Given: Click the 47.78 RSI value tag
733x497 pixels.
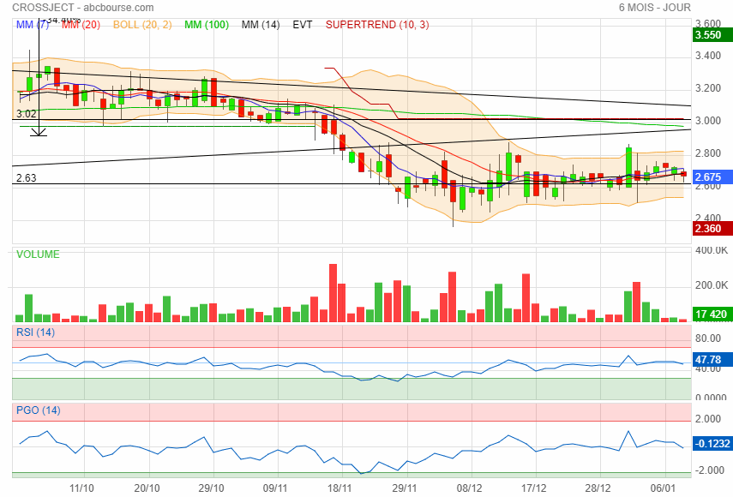Looking at the screenshot, I should point(712,360).
